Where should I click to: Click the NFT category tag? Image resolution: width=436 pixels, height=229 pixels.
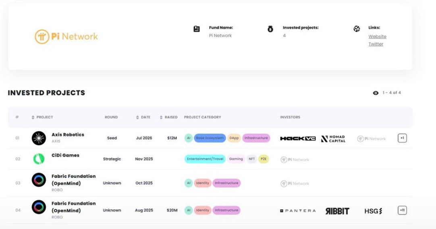[251, 159]
